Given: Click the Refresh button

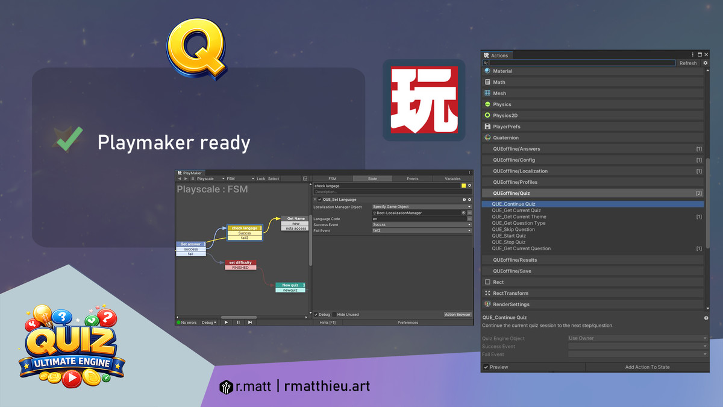Looking at the screenshot, I should click(688, 63).
